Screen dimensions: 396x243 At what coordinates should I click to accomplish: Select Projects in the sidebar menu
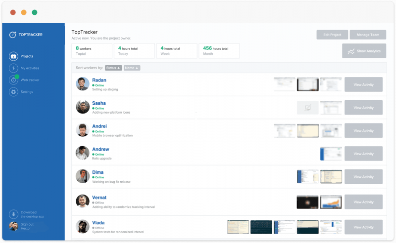(x=27, y=56)
